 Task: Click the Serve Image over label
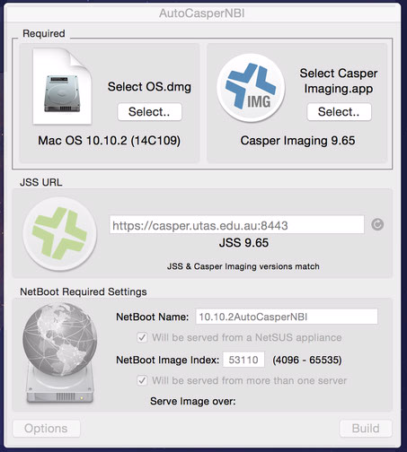click(x=193, y=401)
